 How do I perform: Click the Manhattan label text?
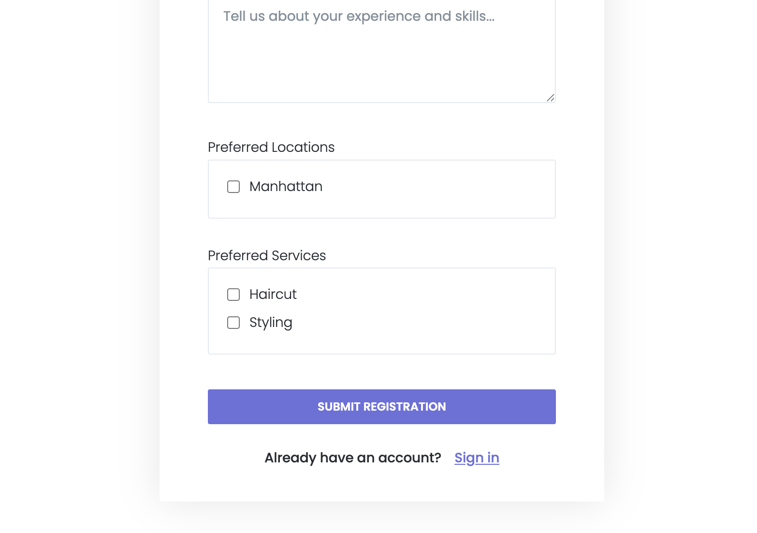(286, 187)
